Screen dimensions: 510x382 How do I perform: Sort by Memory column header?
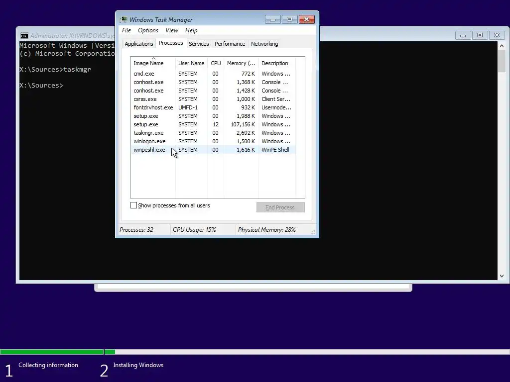tap(241, 63)
